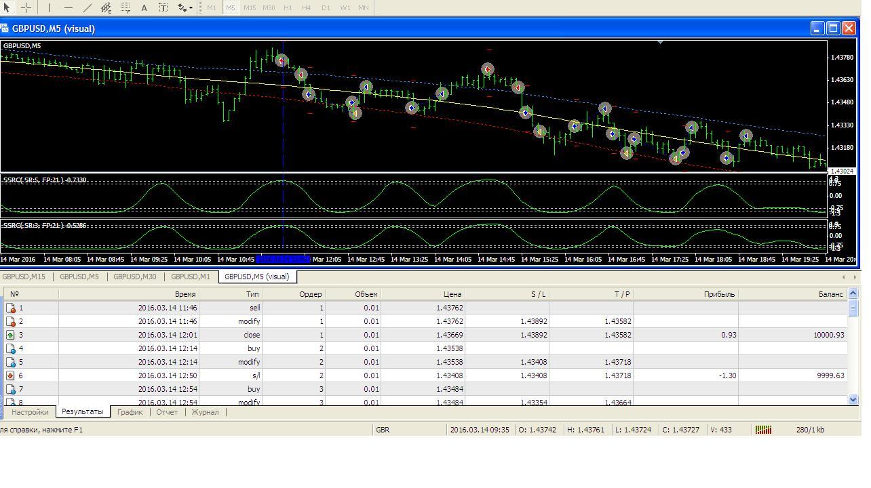Switch to M30 timeframe
This screenshot has height=488, width=871.
coord(269,7)
